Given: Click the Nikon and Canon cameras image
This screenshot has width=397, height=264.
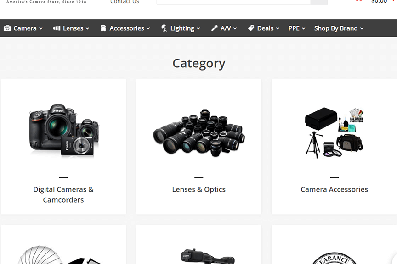Looking at the screenshot, I should click(x=63, y=131).
